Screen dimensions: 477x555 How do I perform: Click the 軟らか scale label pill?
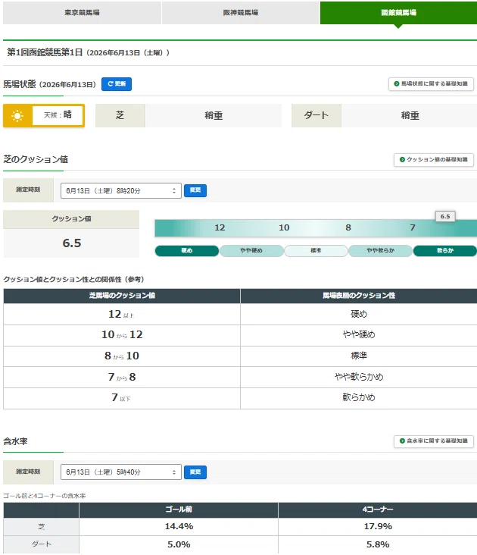[x=445, y=251]
